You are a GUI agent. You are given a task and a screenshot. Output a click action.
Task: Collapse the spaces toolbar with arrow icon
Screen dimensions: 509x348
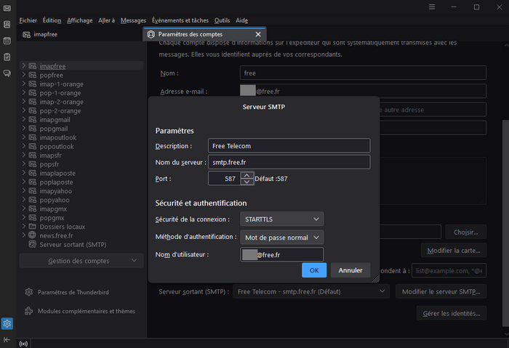click(7, 339)
